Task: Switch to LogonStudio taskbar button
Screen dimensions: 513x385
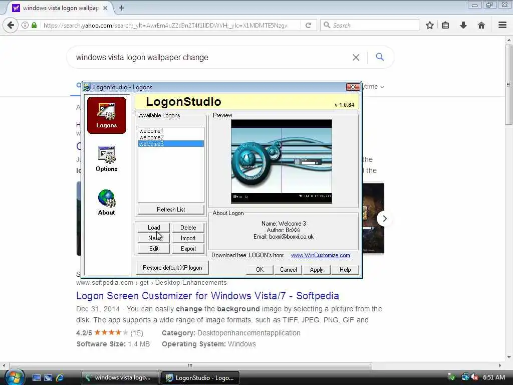Action: click(200, 377)
